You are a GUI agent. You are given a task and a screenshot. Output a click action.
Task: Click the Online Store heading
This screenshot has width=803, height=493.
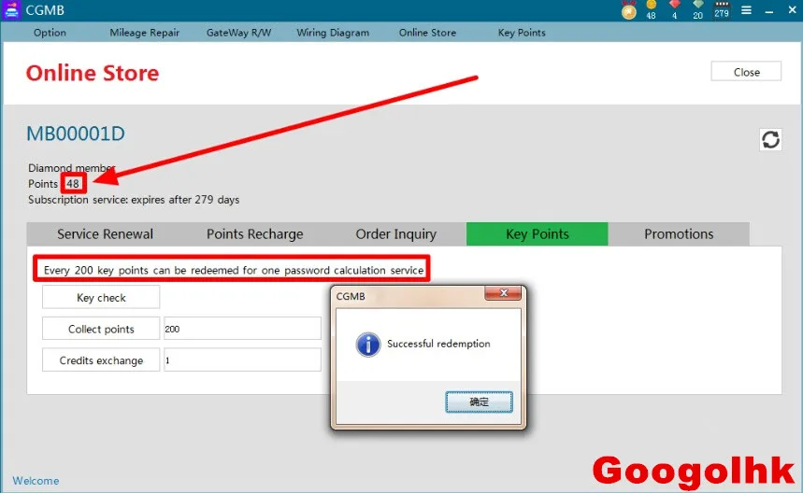click(x=93, y=73)
